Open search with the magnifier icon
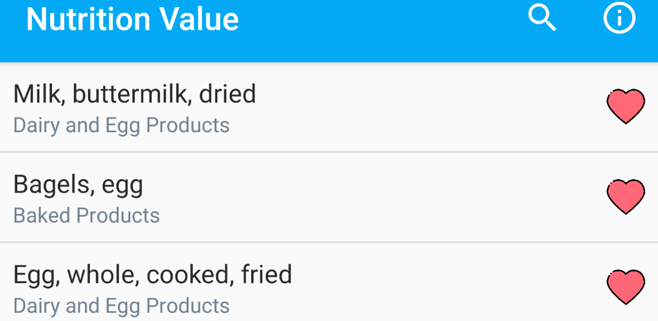Screen dimensions: 658x321 [x=542, y=18]
